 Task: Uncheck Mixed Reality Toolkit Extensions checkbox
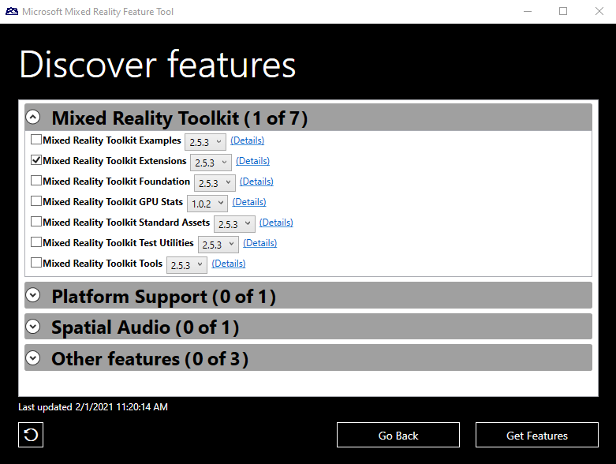[36, 160]
